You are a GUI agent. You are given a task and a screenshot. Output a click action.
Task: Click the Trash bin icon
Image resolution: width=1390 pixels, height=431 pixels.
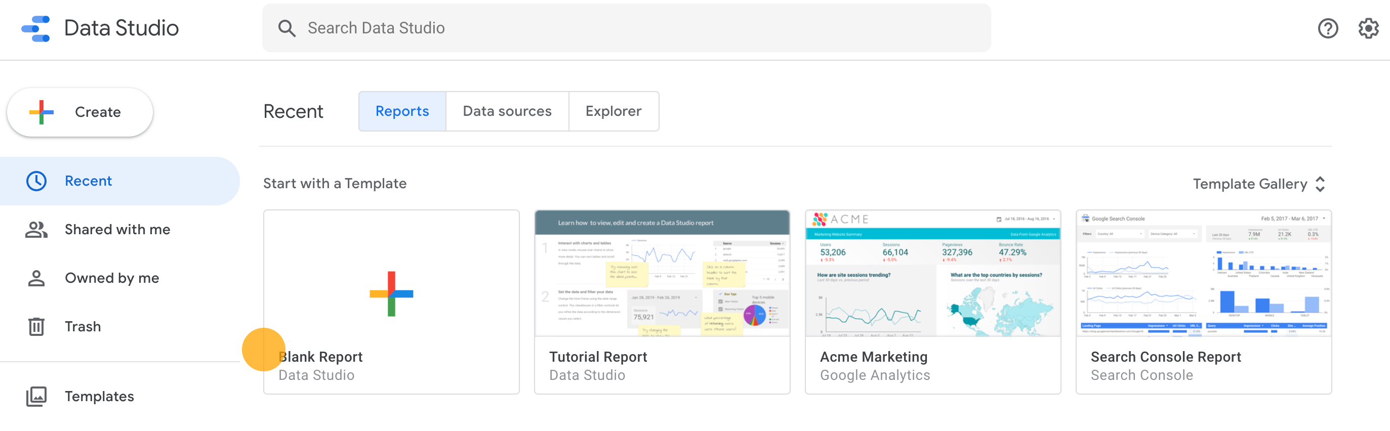pyautogui.click(x=36, y=327)
